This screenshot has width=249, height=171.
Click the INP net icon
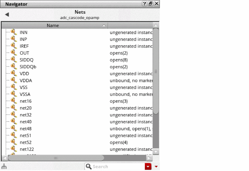(14, 39)
